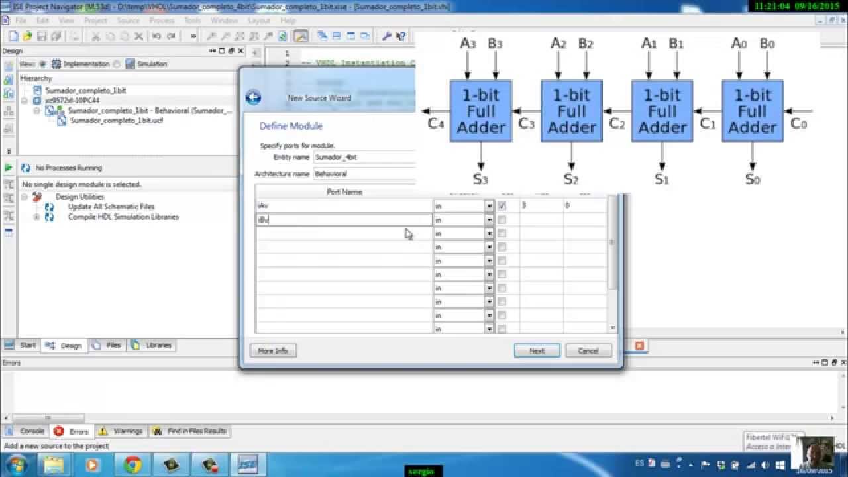Click the Save All toolbar icon
848x477 pixels.
tap(56, 36)
